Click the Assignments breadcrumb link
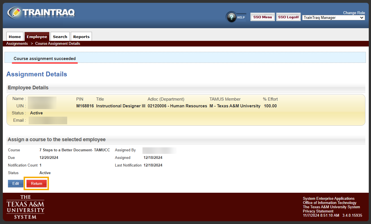This screenshot has width=371, height=224. [x=17, y=44]
